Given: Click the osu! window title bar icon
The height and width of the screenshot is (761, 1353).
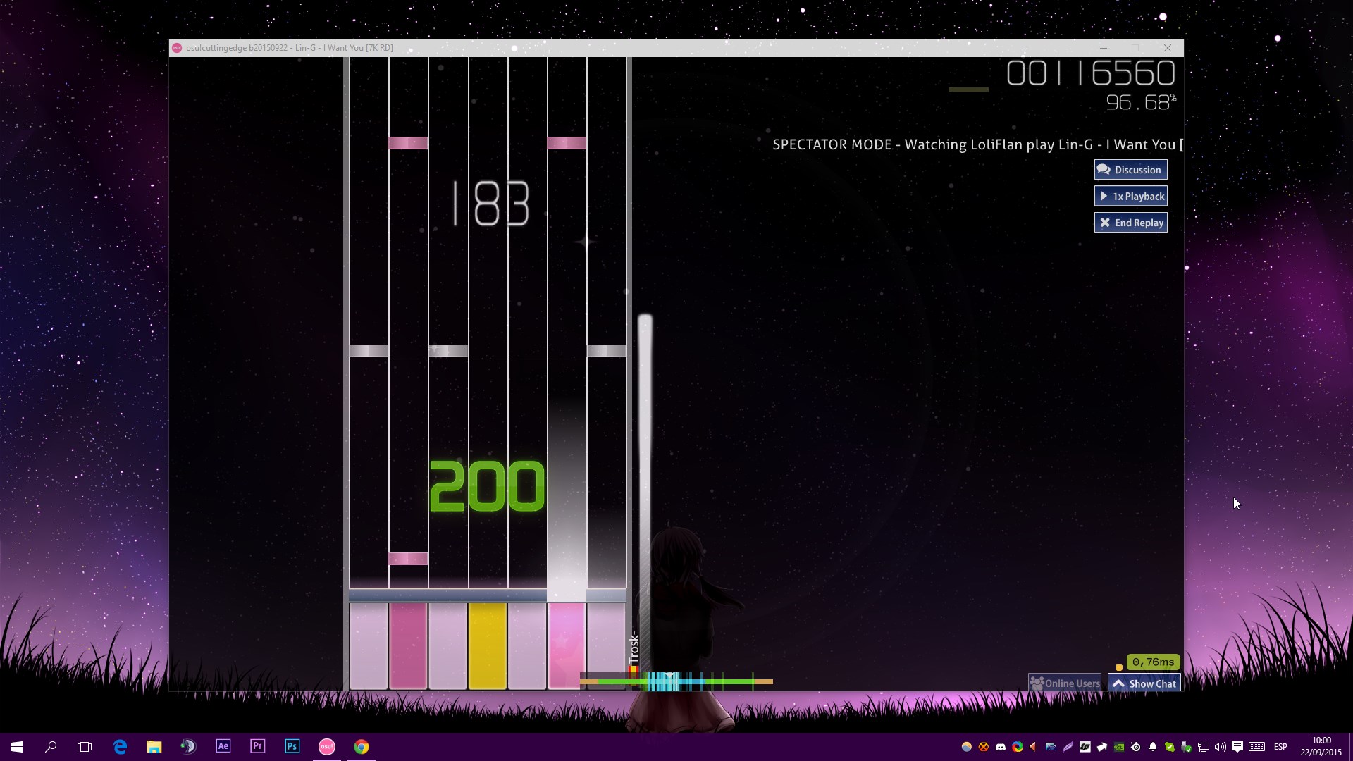Looking at the screenshot, I should coord(177,48).
